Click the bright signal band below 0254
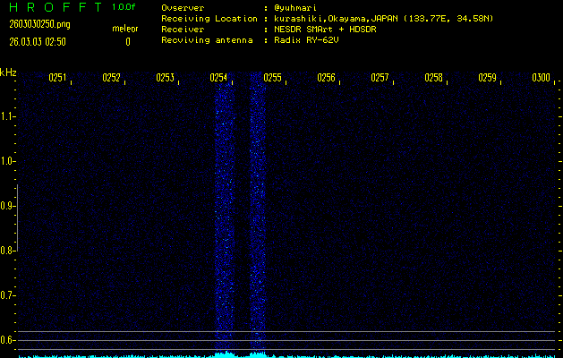The height and width of the screenshot is (358, 563). pyautogui.click(x=223, y=224)
